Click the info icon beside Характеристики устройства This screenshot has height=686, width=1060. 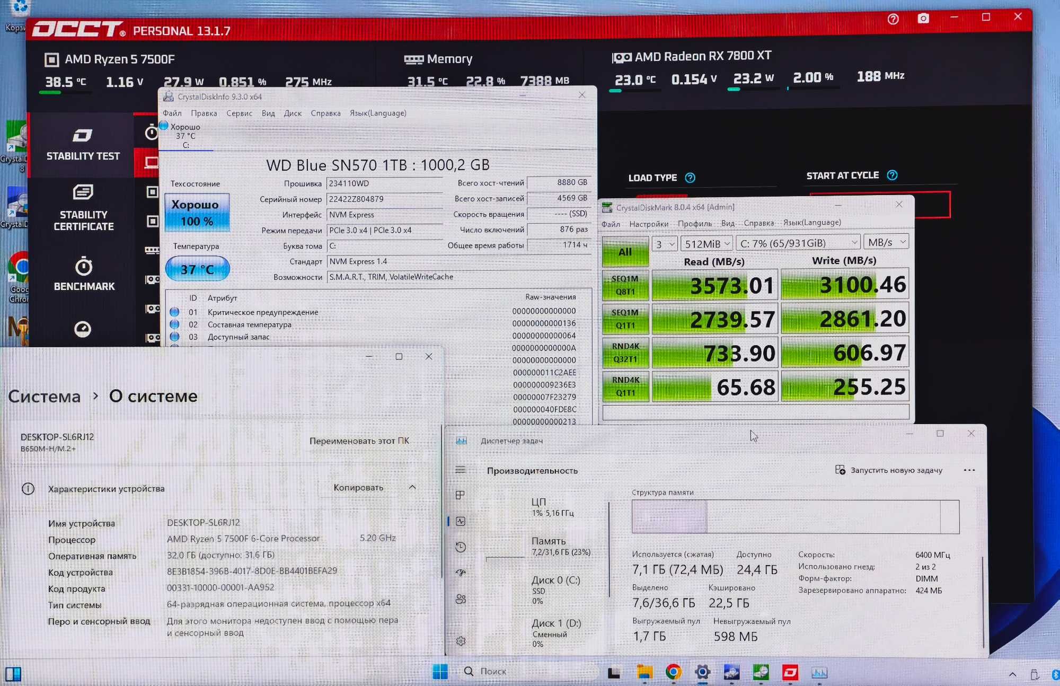point(28,489)
